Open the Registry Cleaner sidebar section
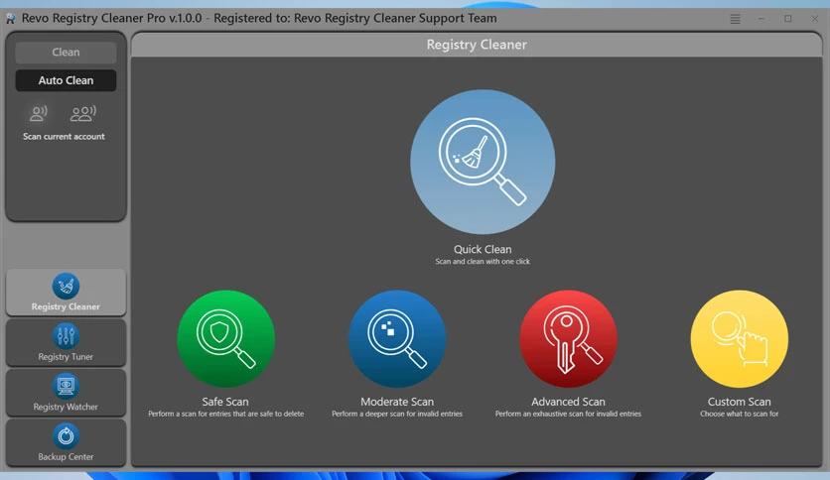830x480 pixels. click(66, 292)
